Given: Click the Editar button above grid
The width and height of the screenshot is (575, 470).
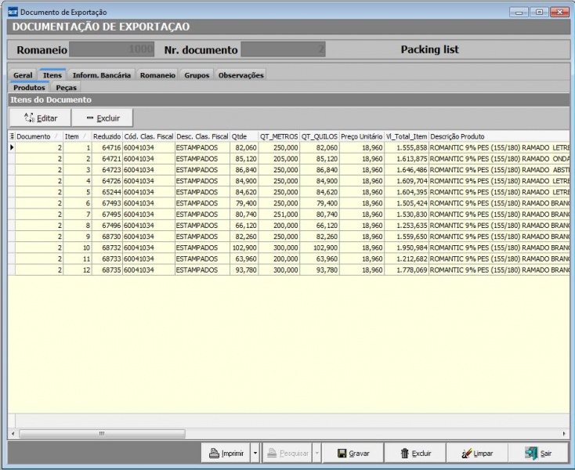Looking at the screenshot, I should tap(40, 117).
